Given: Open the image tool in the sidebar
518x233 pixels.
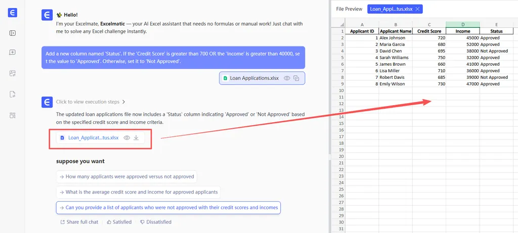Looking at the screenshot, I should click(13, 73).
